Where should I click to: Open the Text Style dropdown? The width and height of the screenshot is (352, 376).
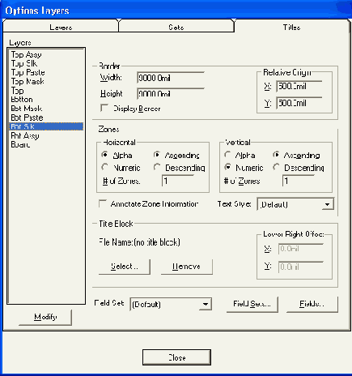[x=295, y=204]
